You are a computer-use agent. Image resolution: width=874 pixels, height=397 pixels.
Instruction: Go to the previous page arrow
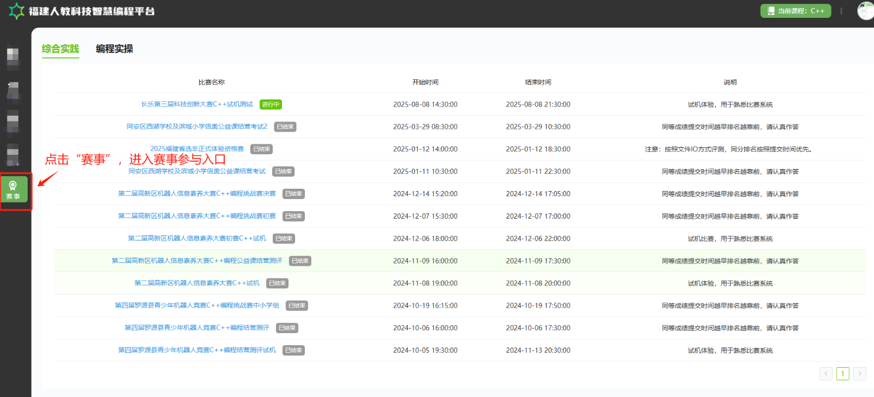[826, 374]
